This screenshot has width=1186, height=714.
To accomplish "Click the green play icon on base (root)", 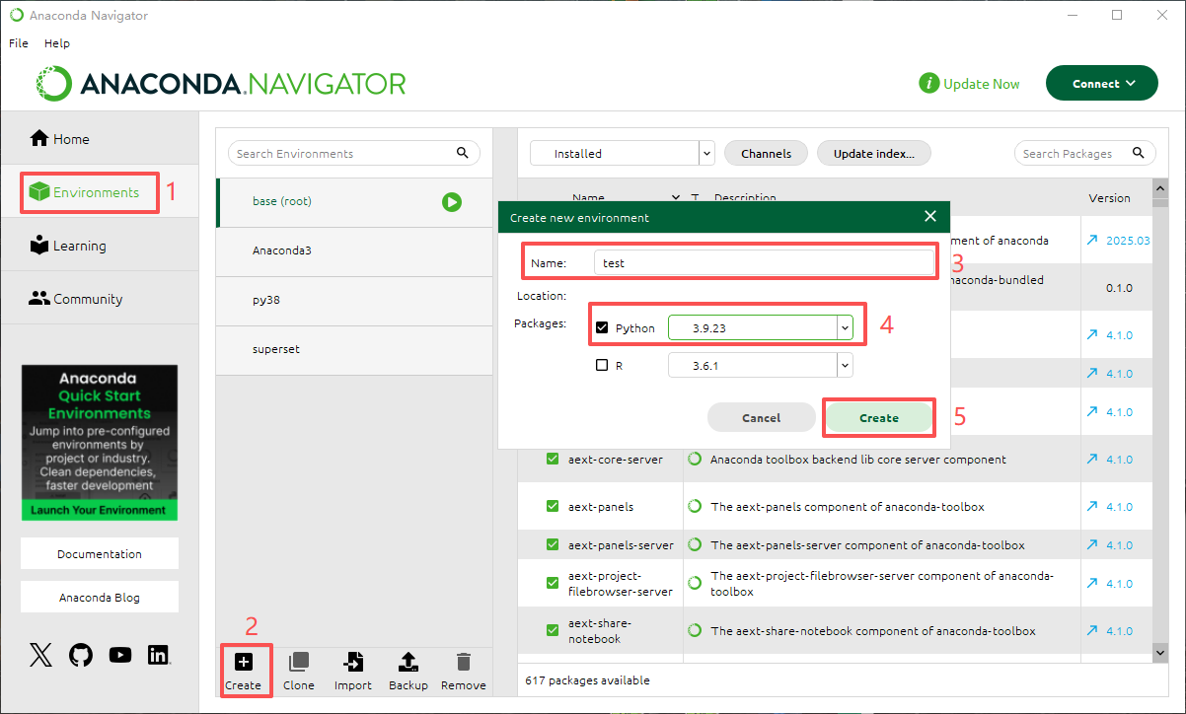I will tap(452, 201).
